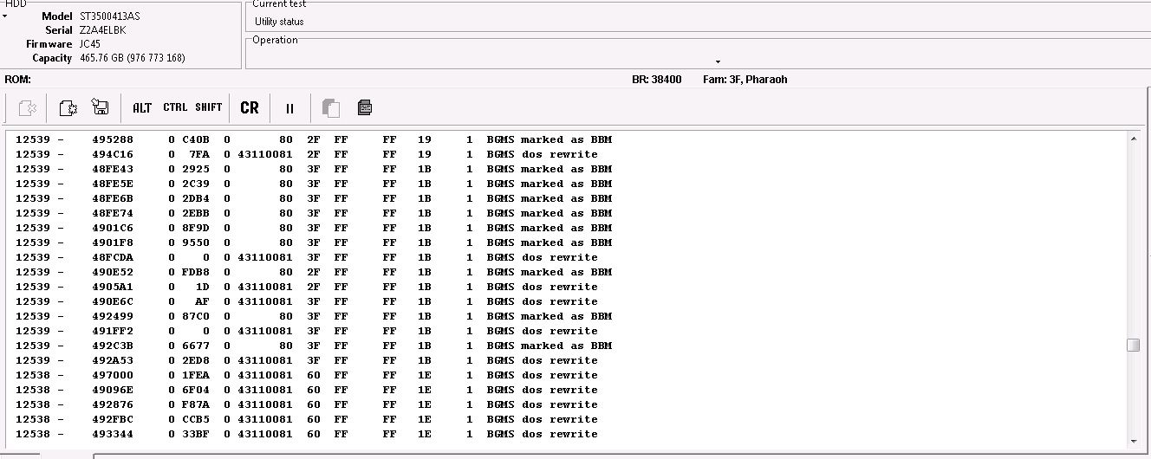1151x459 pixels.
Task: Click the save-to-floppy-disk icon
Action: click(101, 108)
